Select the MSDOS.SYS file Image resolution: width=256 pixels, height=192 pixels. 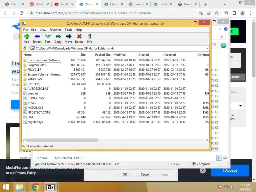click(x=35, y=108)
